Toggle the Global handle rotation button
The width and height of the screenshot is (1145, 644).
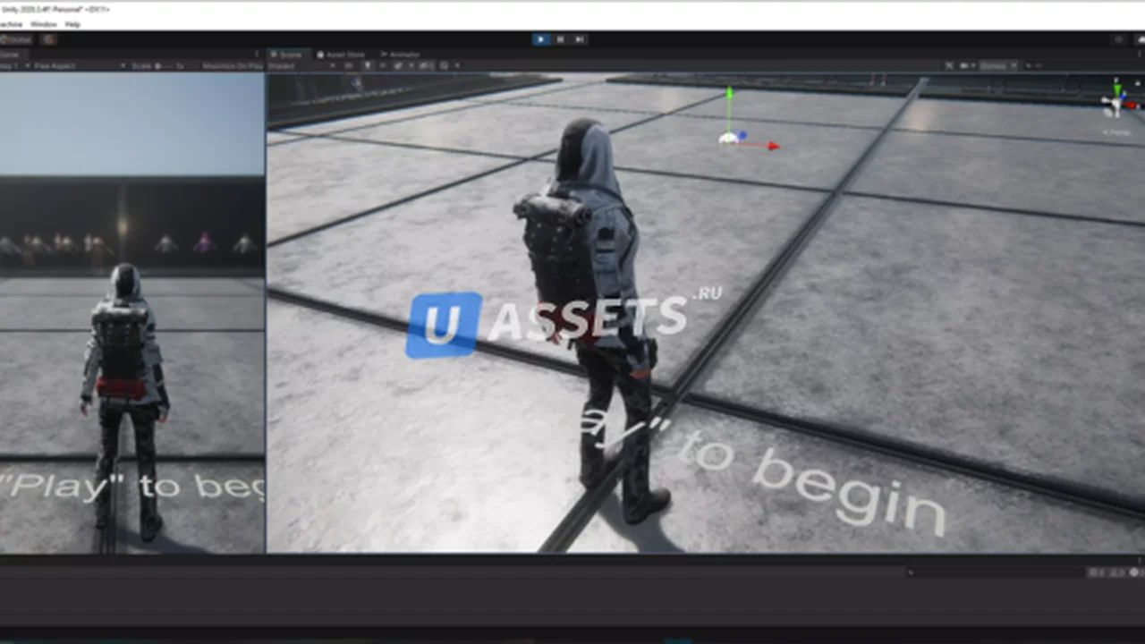[18, 39]
